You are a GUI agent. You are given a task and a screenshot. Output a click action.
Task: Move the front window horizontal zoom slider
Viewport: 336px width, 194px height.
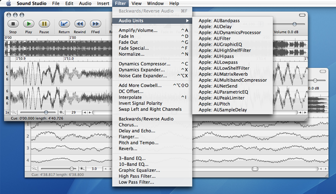(46, 112)
